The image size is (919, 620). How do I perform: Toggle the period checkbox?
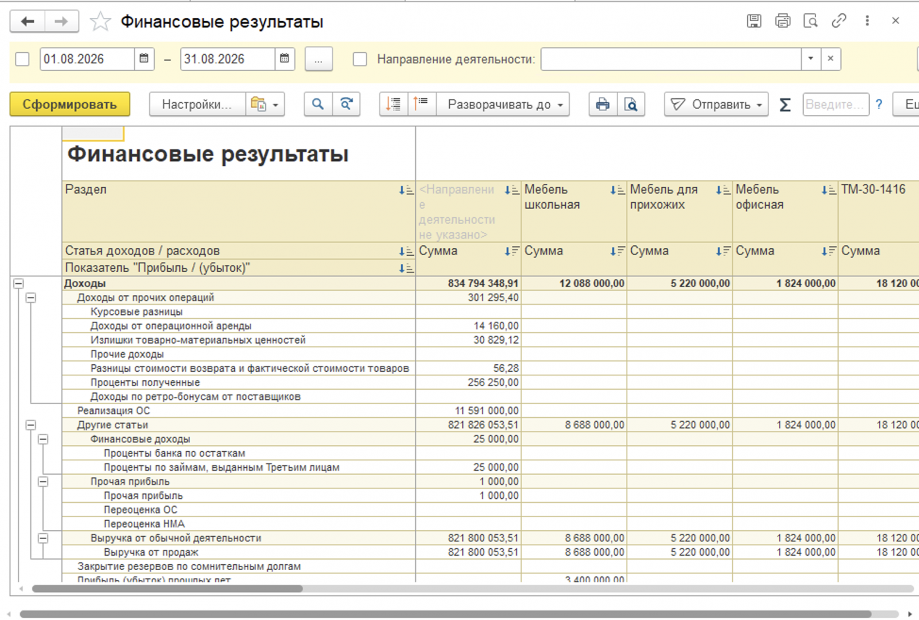click(22, 59)
